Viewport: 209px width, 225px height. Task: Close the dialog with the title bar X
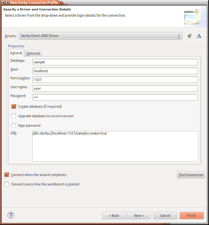4,3
